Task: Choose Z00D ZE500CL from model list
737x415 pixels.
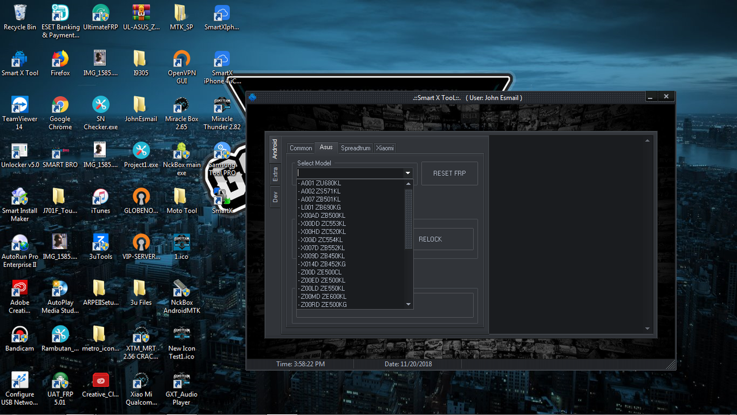Action: pyautogui.click(x=351, y=272)
